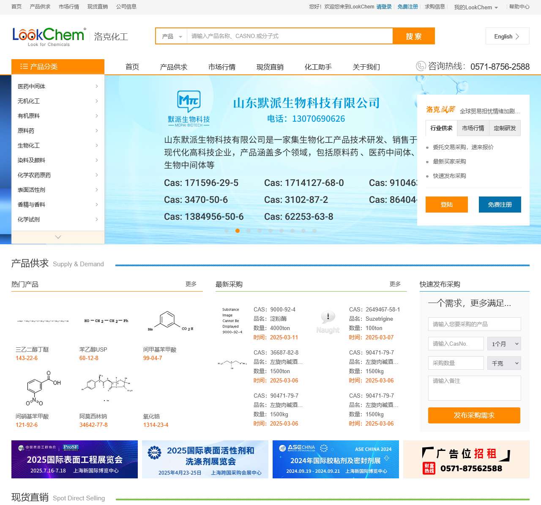541x505 pixels.
Task: Click the 请输入您要采购的产品 field
Action: [475, 324]
